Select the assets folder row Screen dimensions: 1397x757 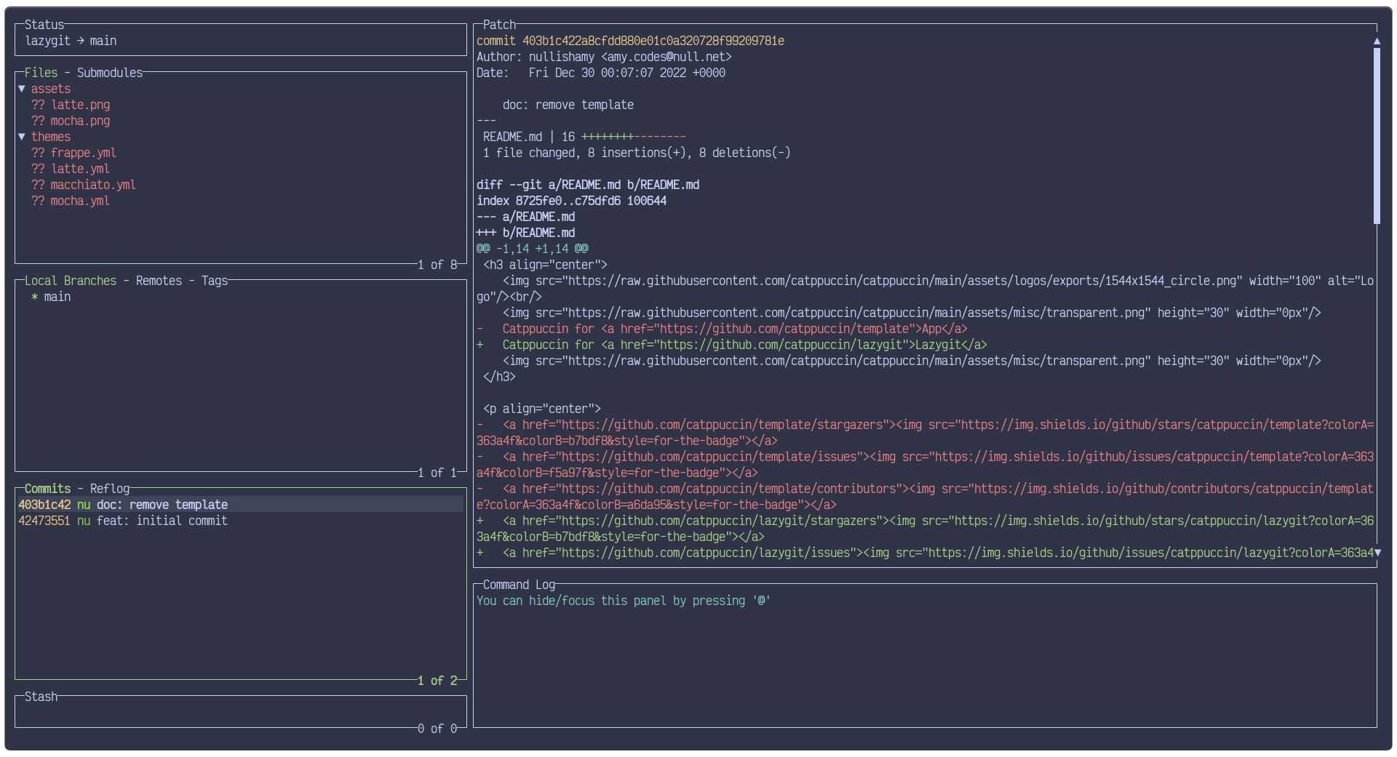coord(240,89)
